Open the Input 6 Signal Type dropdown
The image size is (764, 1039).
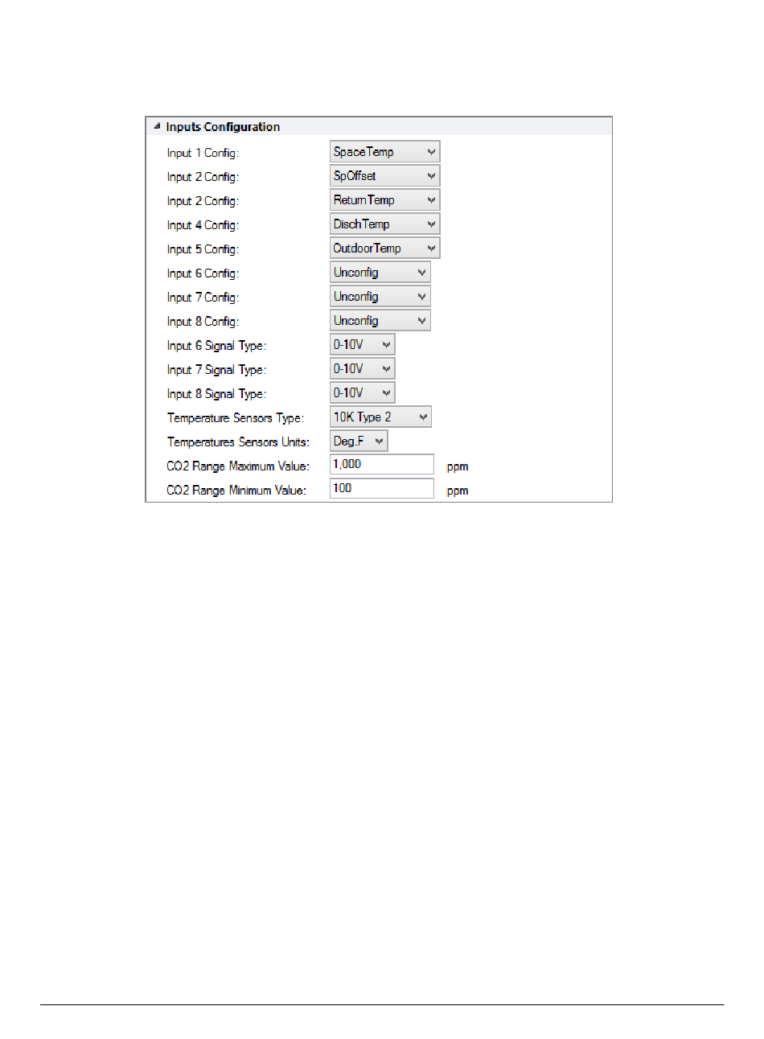(362, 345)
